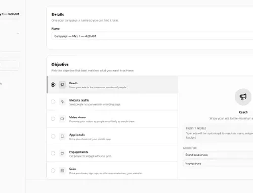Click the Website traffic cursor icon
Screen dimensions: 253x193
(x=62, y=102)
